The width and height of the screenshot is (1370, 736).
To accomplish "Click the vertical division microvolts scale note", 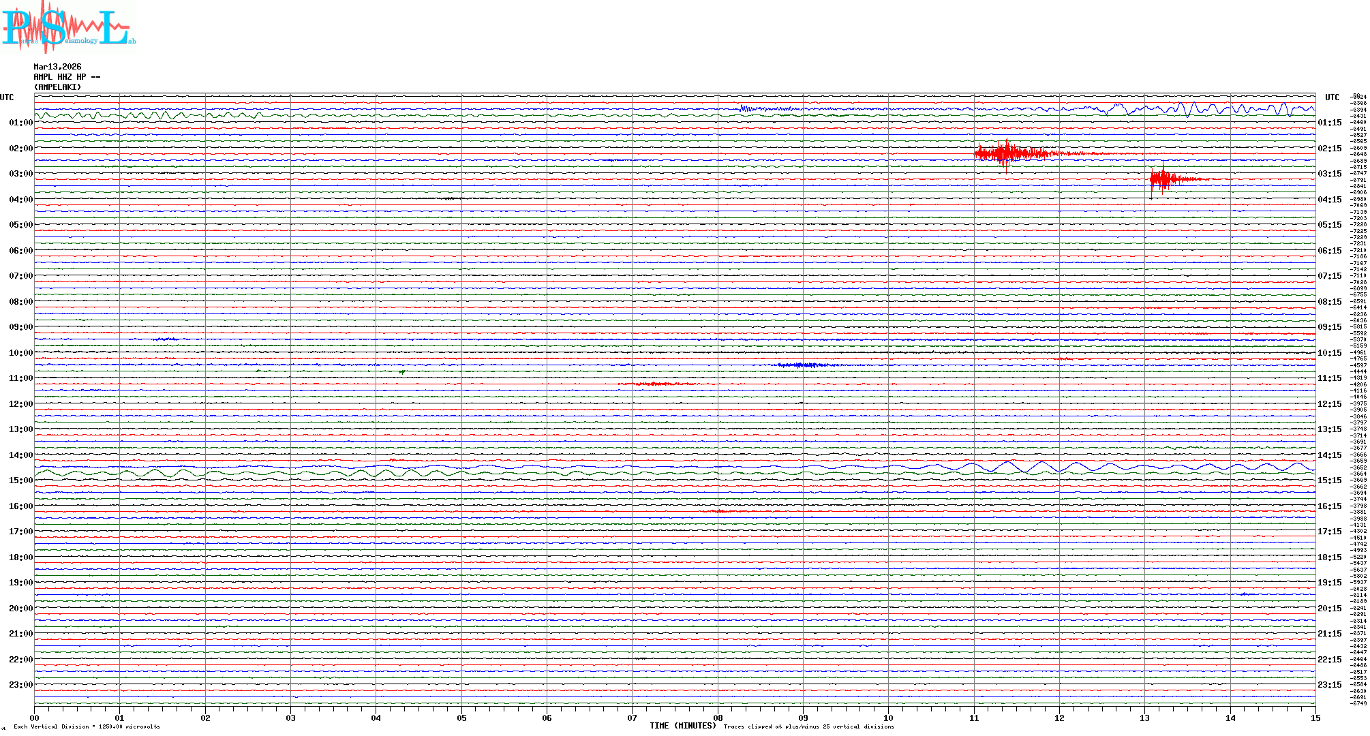I will click(87, 726).
